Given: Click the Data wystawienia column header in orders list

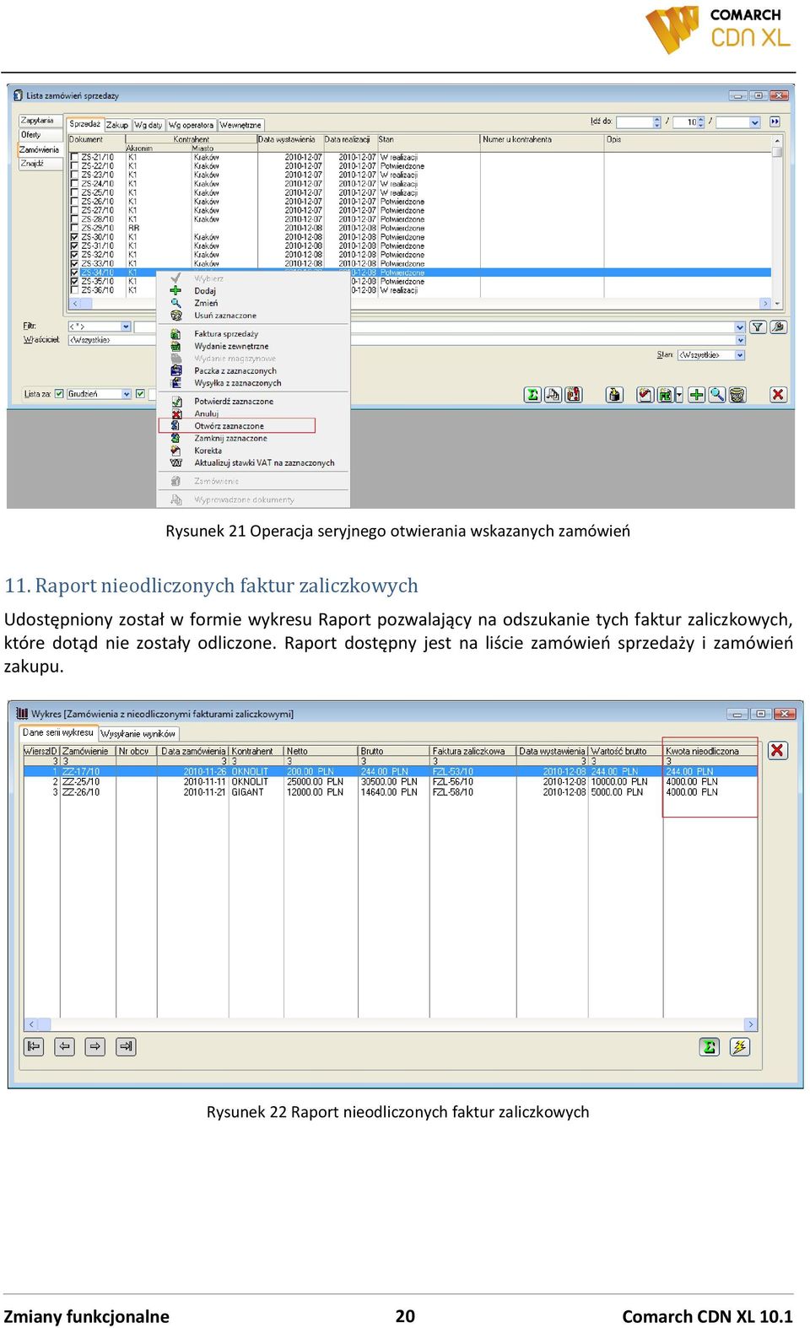Looking at the screenshot, I should coord(290,140).
